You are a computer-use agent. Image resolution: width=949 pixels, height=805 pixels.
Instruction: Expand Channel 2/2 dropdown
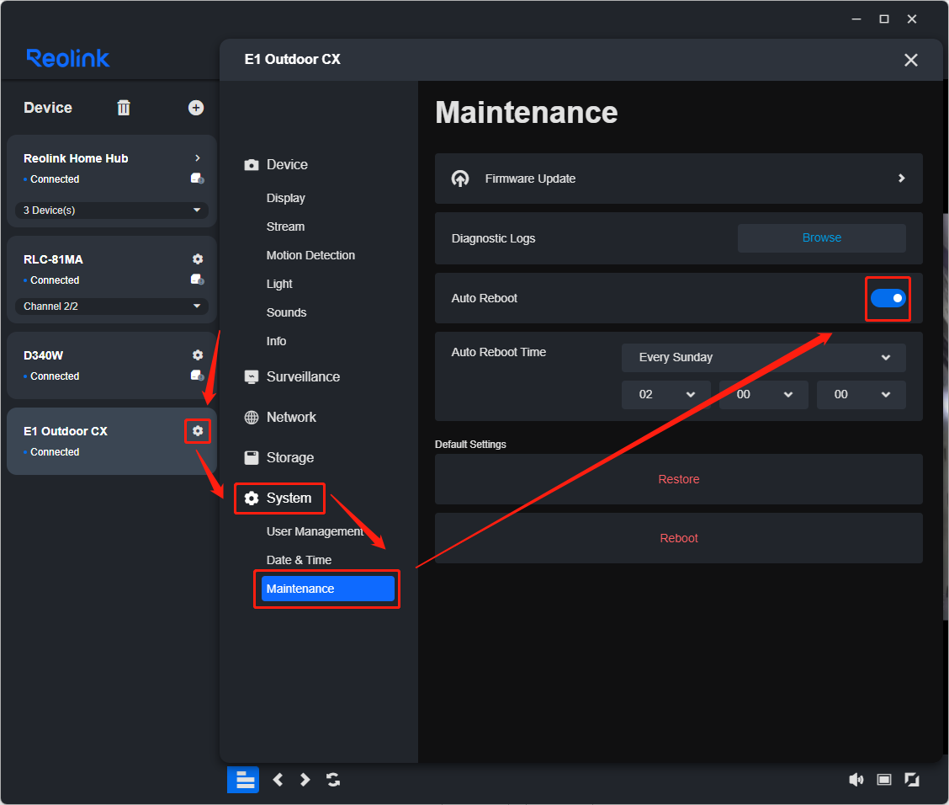pyautogui.click(x=111, y=306)
